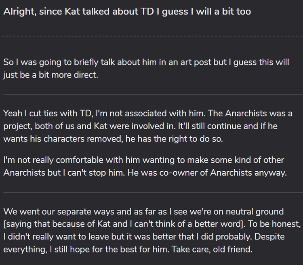Click the solid divider above "Yeah I cut ties"

pyautogui.click(x=153, y=94)
